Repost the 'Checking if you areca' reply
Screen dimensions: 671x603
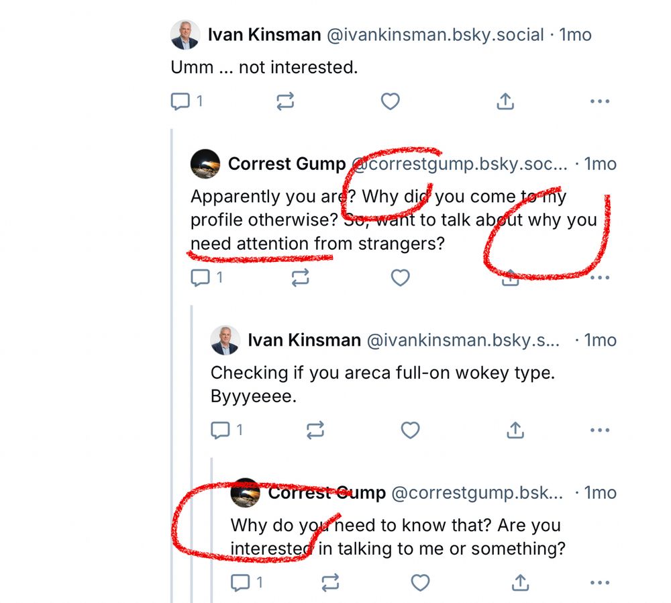coord(315,430)
